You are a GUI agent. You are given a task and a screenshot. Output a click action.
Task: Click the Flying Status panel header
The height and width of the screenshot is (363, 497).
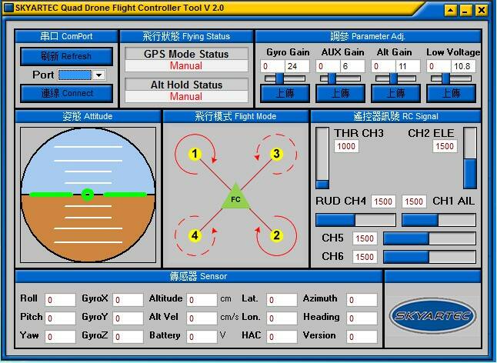click(186, 36)
